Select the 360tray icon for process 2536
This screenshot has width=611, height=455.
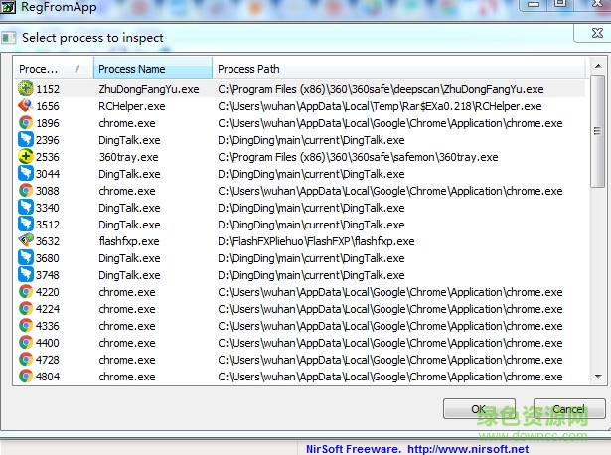(25, 157)
